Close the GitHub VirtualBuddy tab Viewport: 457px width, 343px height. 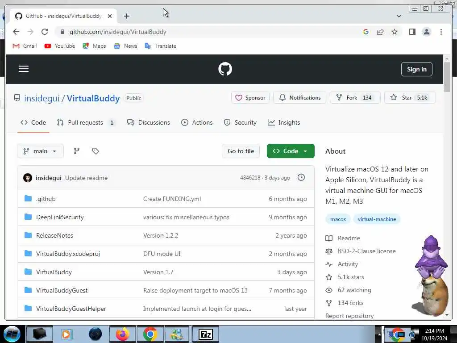110,16
